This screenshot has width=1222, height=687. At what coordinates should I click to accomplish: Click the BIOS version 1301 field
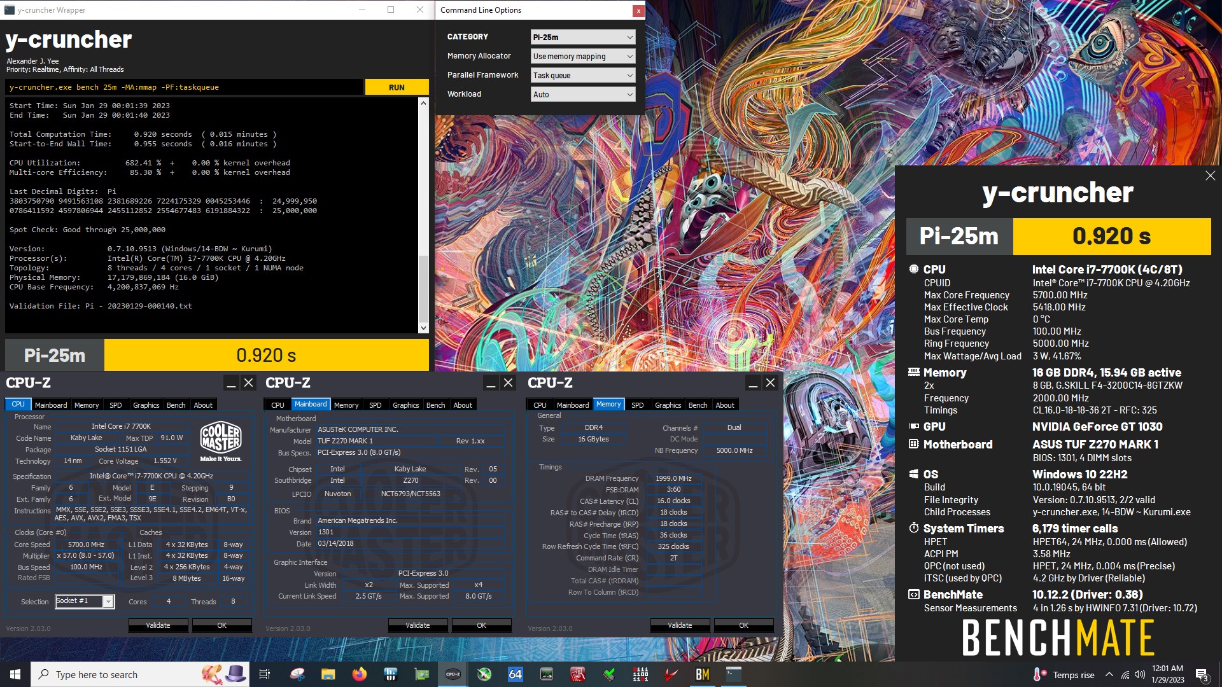[x=411, y=532]
